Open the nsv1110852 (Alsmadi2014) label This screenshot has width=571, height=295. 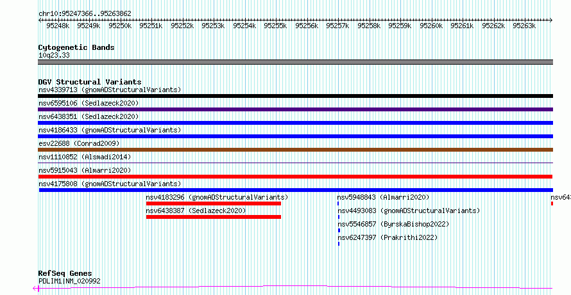[x=85, y=157]
